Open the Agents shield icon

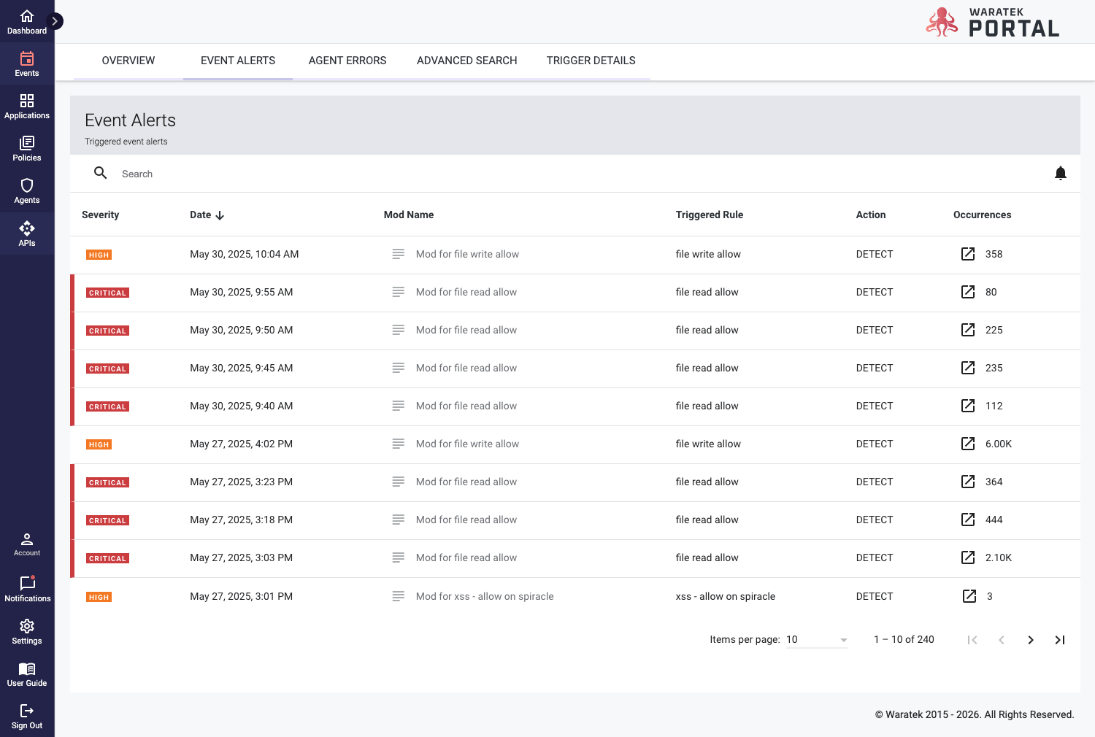click(x=27, y=186)
